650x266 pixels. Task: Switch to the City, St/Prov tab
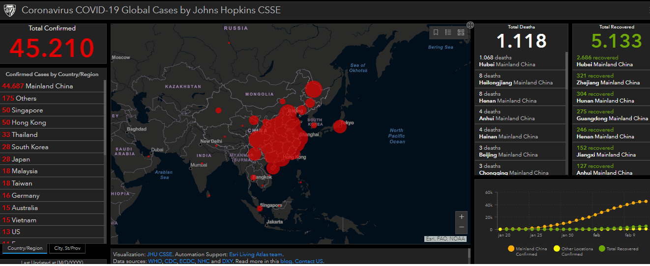tap(67, 248)
